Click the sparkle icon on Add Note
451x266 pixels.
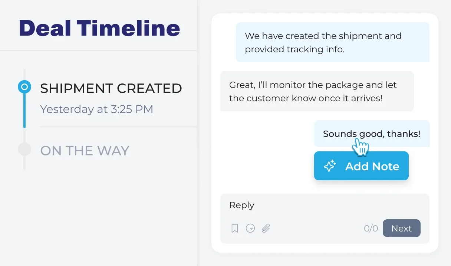329,166
